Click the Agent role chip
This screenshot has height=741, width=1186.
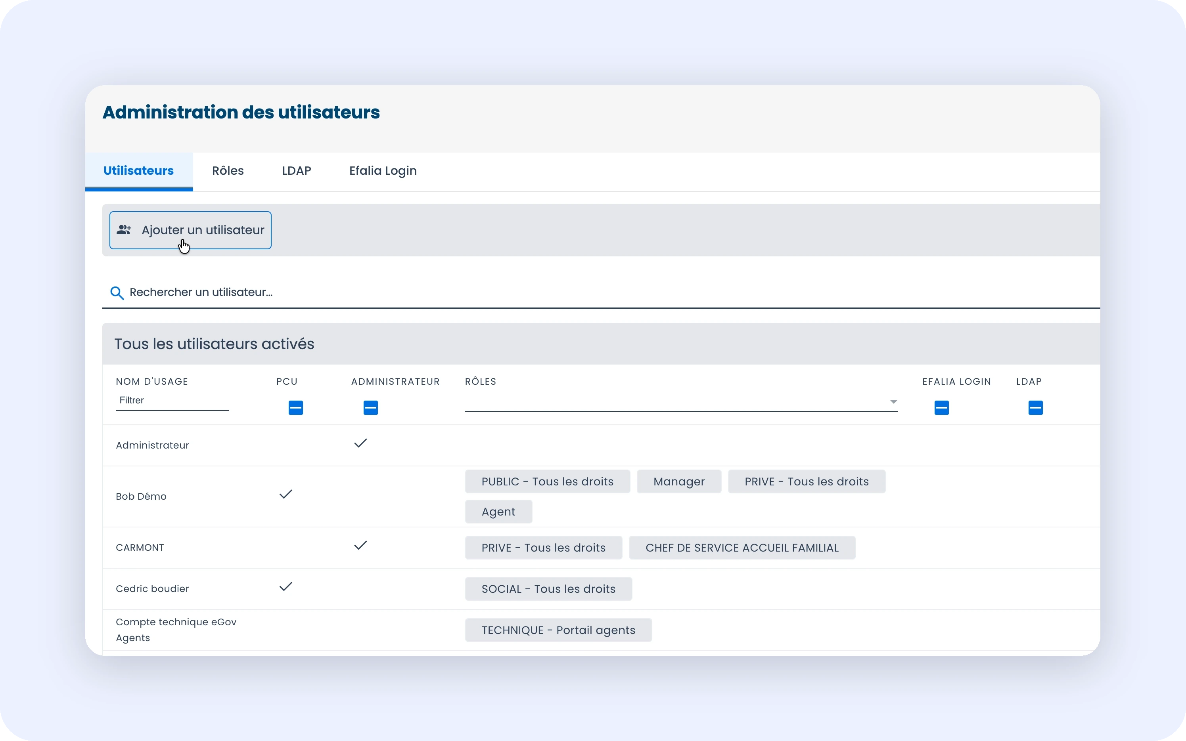[498, 512]
